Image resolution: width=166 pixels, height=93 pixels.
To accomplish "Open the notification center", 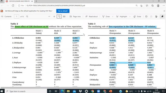I will click(163, 91).
